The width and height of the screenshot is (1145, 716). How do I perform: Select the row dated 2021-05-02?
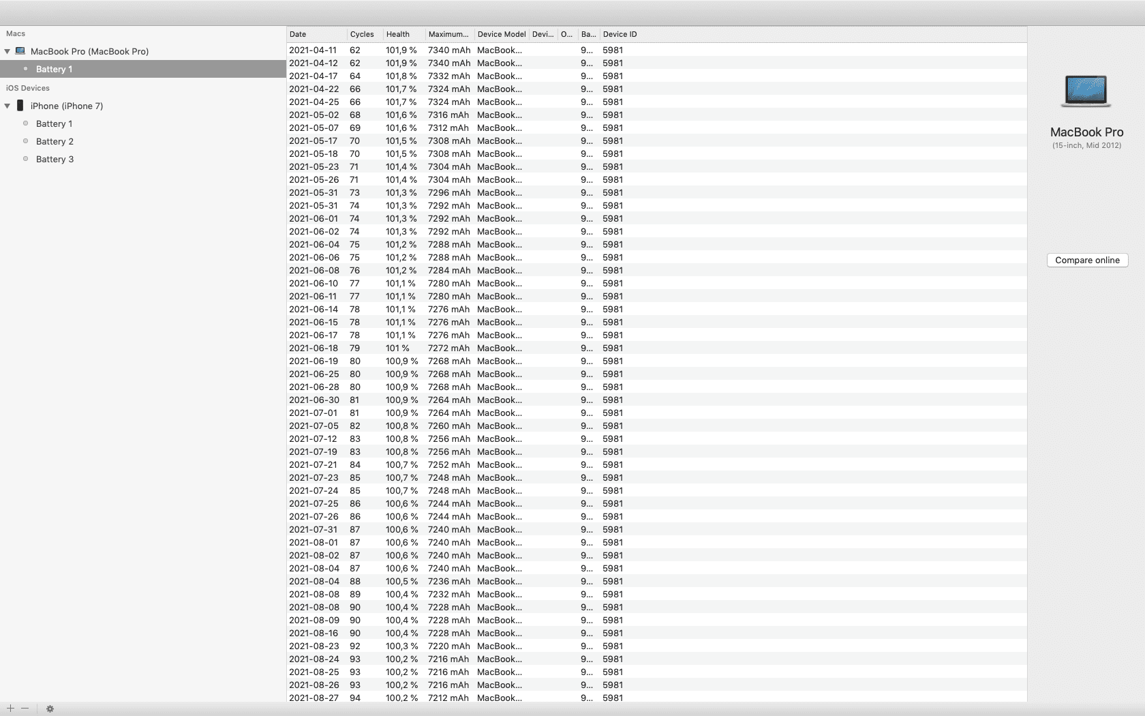click(657, 115)
